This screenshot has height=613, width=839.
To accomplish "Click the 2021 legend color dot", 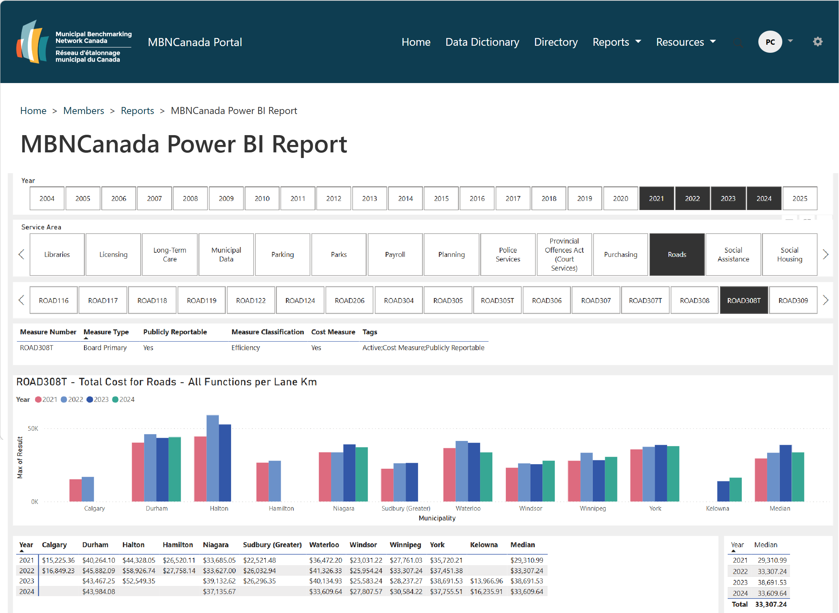I will (x=38, y=400).
